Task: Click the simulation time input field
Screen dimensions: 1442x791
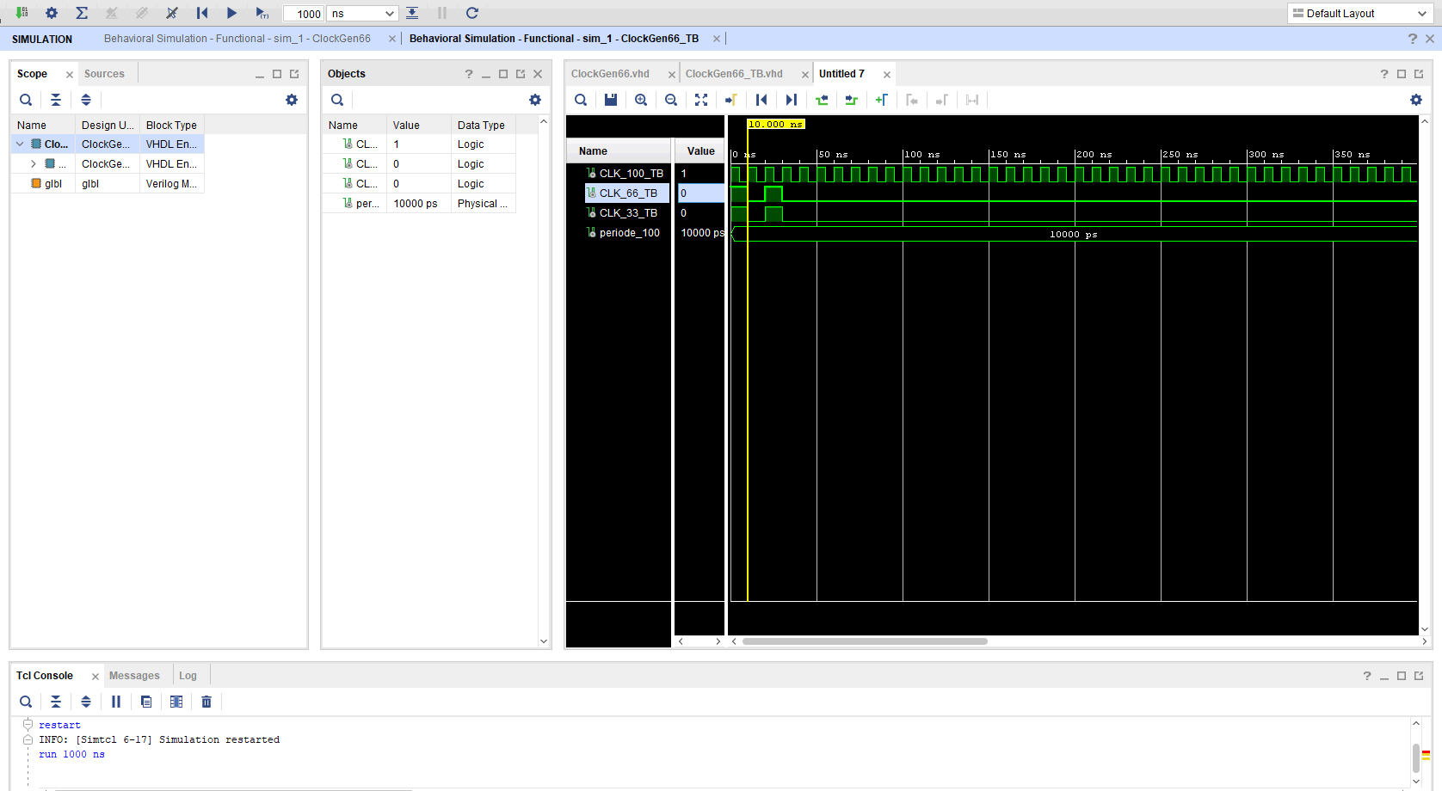Action: click(304, 13)
